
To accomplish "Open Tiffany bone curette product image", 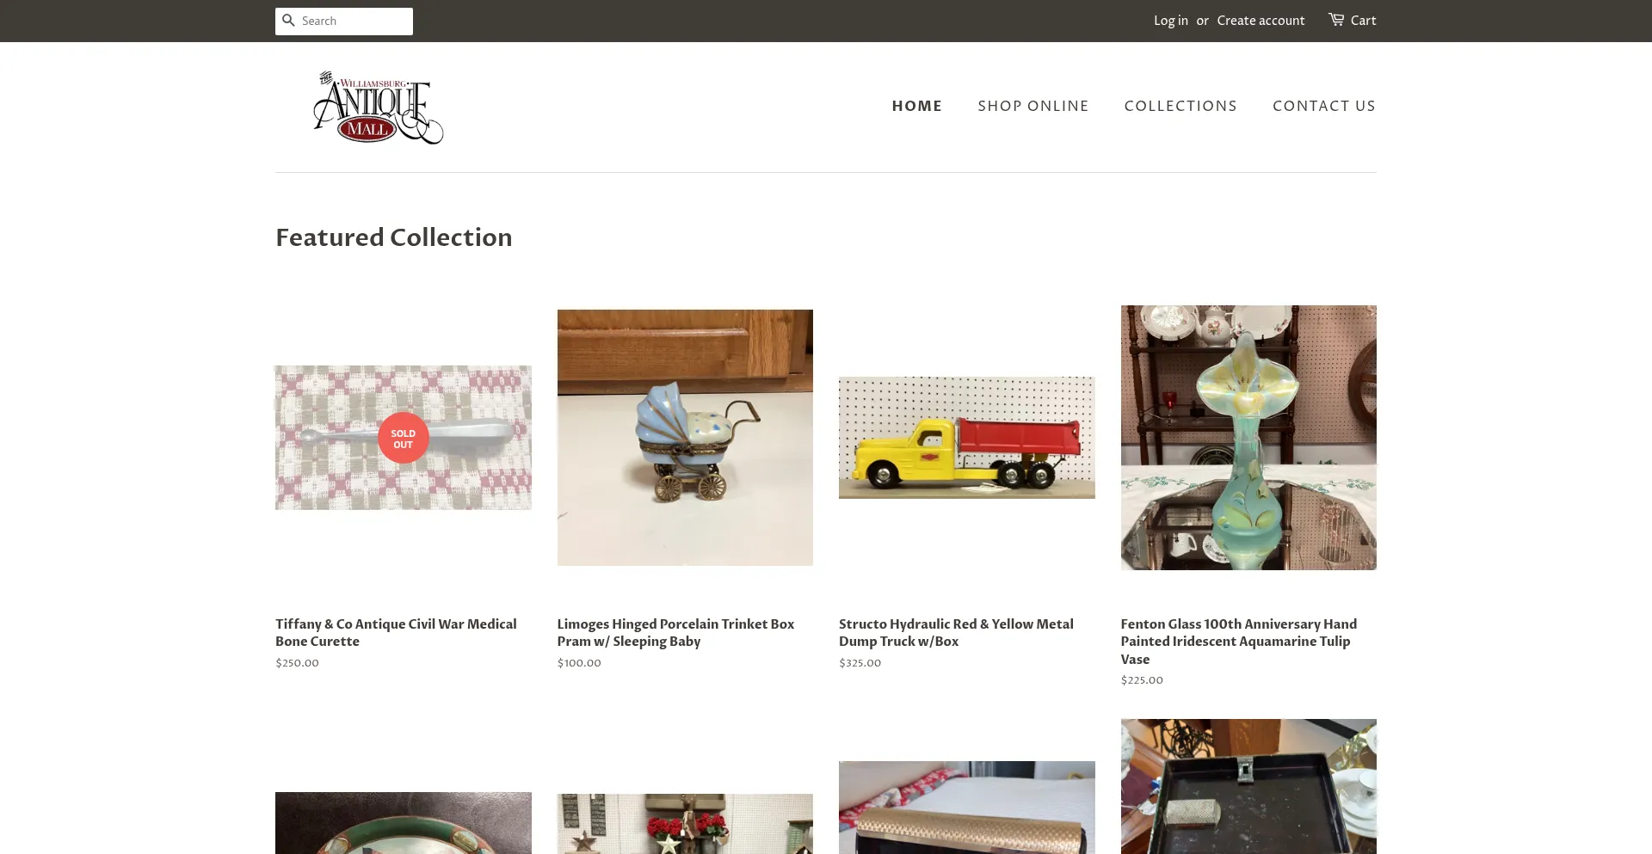I will [403, 438].
